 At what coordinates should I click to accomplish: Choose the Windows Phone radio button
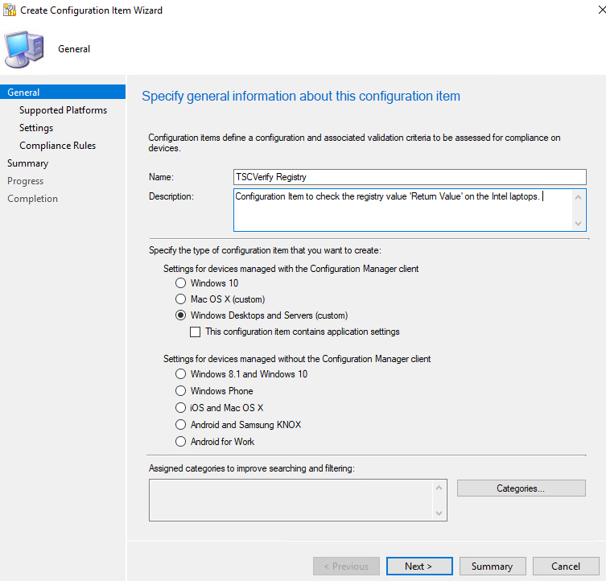[181, 391]
